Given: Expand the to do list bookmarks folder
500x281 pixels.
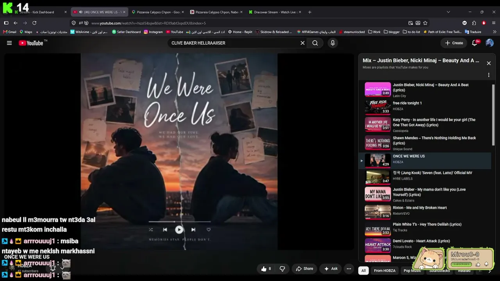Looking at the screenshot, I should 411,32.
